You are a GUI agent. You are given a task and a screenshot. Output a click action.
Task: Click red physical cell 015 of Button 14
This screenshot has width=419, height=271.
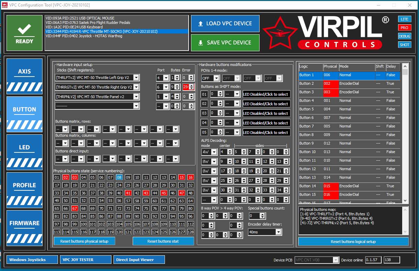point(331,186)
